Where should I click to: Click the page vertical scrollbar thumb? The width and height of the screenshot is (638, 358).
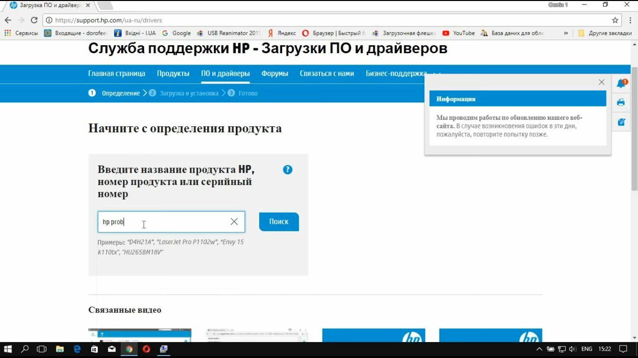pos(635,128)
